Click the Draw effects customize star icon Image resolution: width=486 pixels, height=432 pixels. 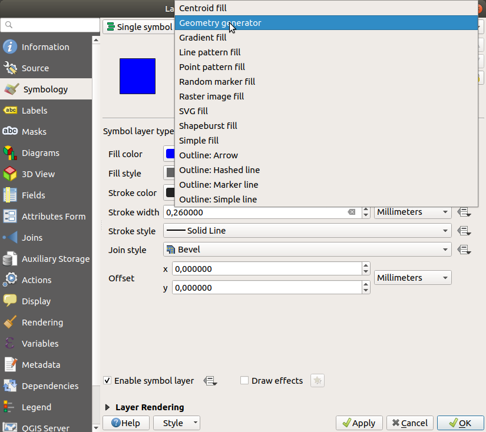pyautogui.click(x=318, y=381)
